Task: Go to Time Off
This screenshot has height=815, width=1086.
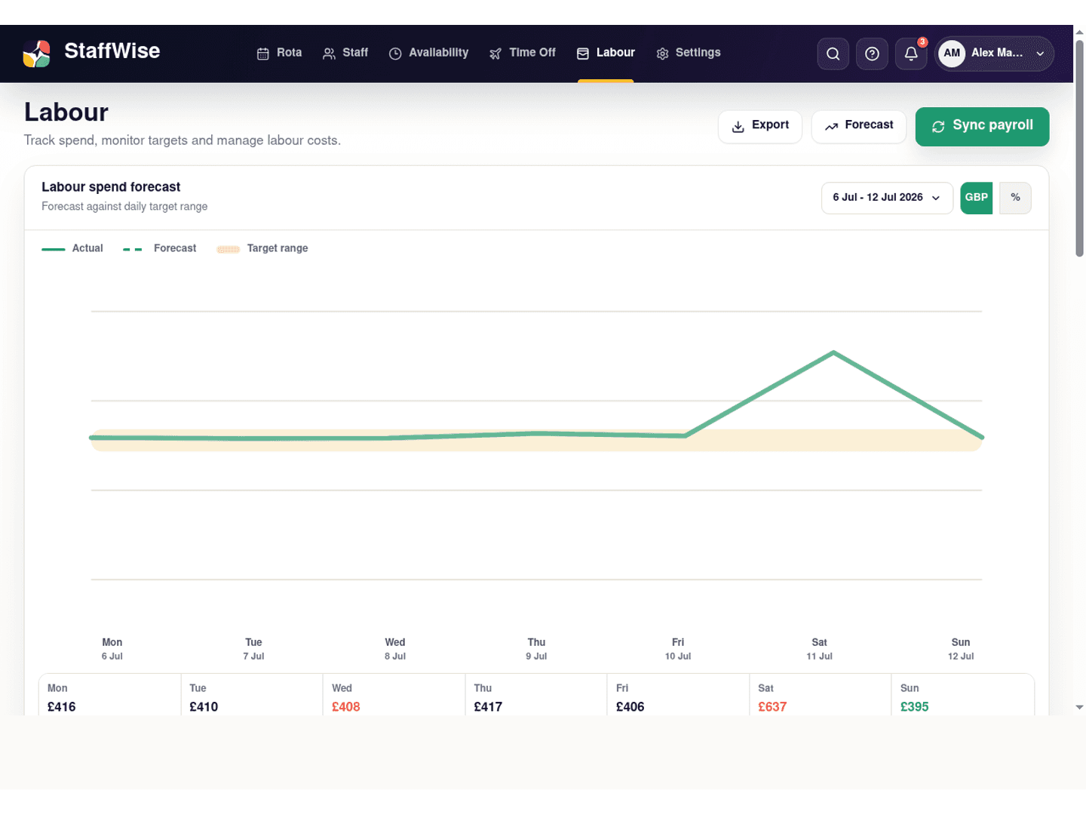Action: pos(522,53)
